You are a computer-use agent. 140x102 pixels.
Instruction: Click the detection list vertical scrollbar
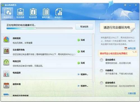(x=93, y=58)
